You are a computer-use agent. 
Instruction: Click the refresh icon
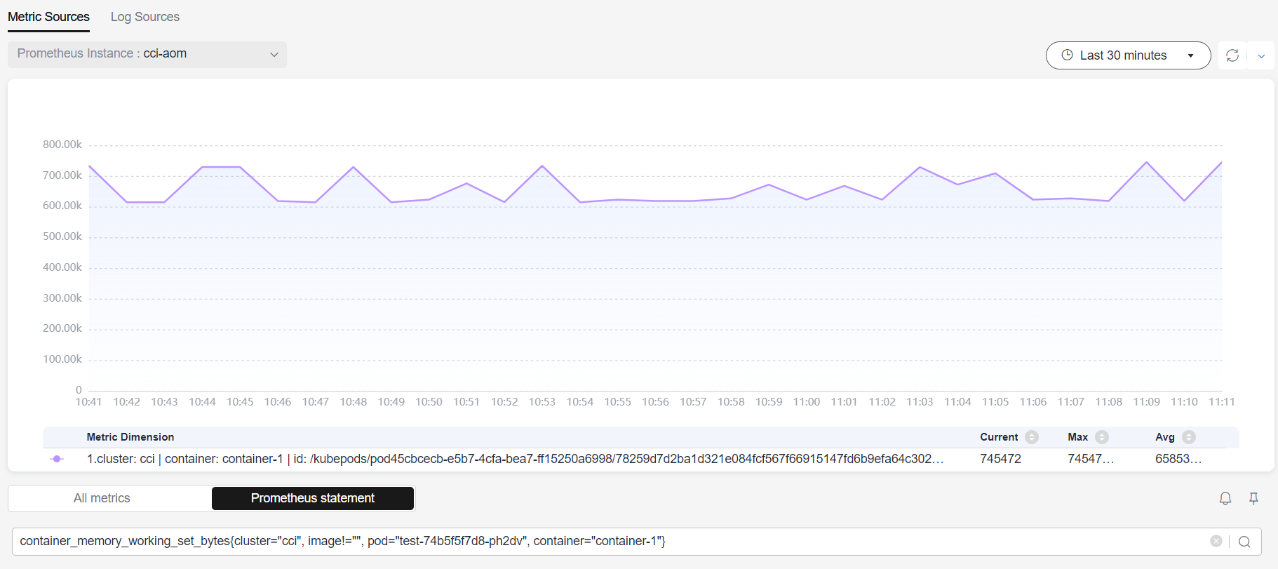[x=1232, y=55]
